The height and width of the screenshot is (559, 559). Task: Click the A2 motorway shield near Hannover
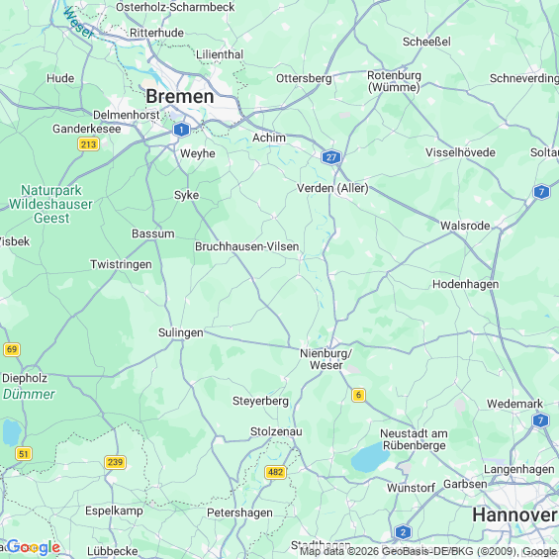(x=404, y=532)
